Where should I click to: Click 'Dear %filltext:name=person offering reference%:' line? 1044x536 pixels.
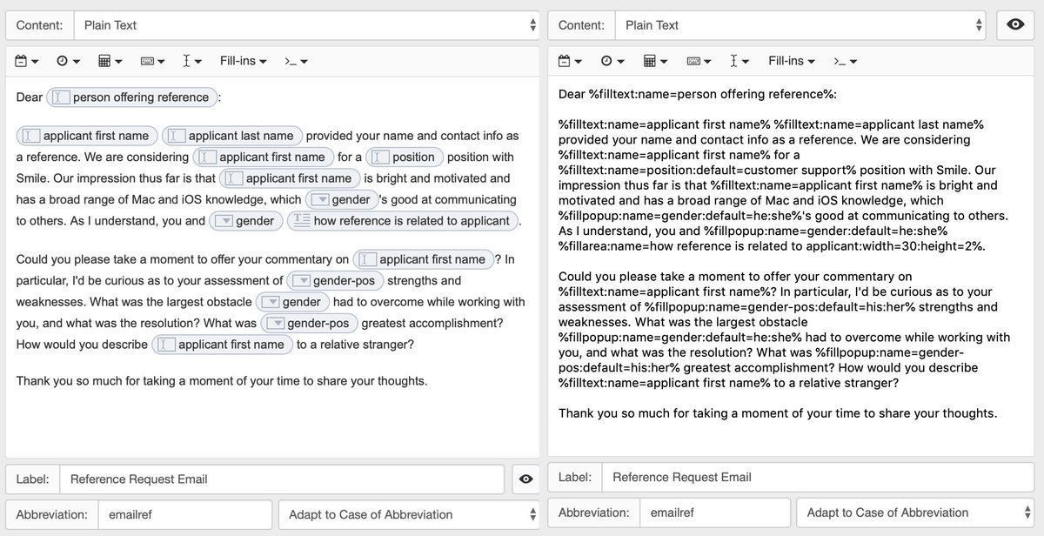[698, 94]
